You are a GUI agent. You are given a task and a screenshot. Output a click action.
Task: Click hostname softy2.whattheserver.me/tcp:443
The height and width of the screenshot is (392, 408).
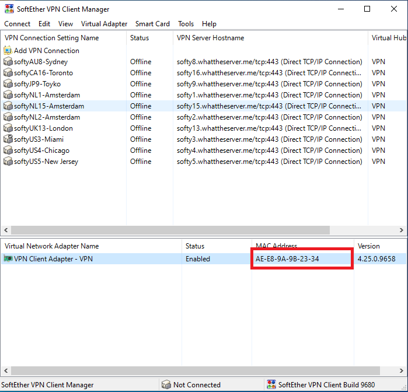(270, 117)
